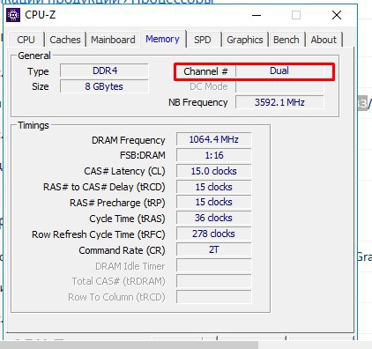Close the CPU-Z window

click(337, 15)
